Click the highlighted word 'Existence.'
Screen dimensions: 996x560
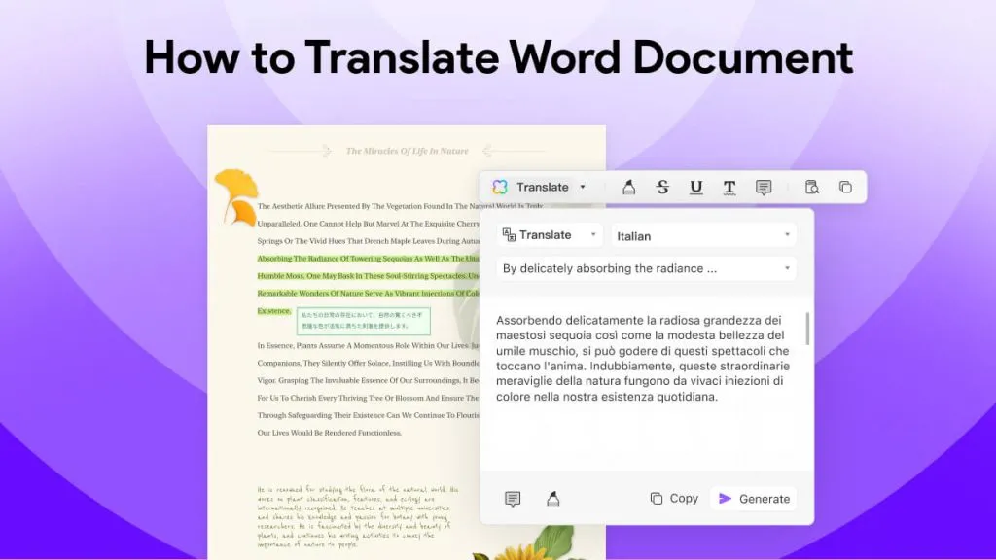[273, 311]
